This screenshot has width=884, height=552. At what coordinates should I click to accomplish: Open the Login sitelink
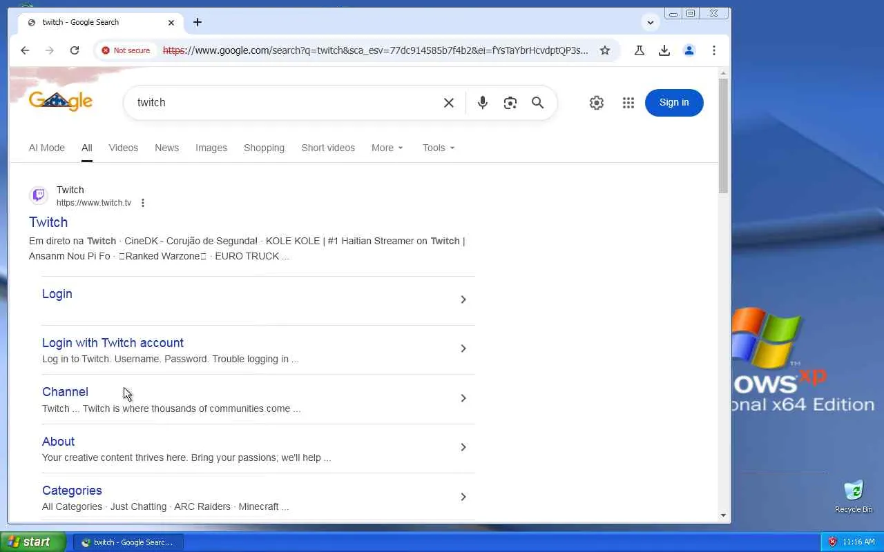pos(57,294)
